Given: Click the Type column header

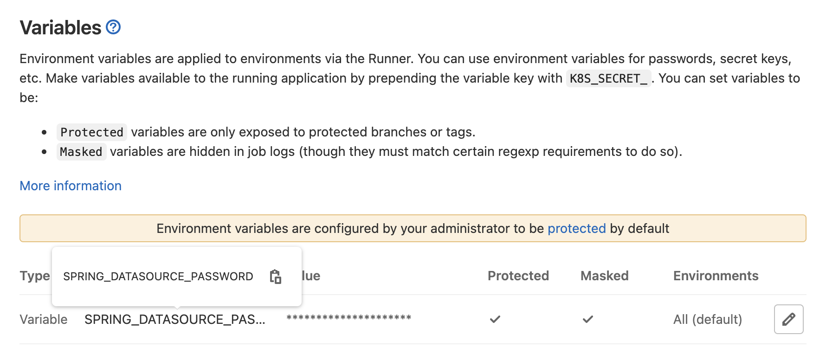Looking at the screenshot, I should tap(34, 276).
